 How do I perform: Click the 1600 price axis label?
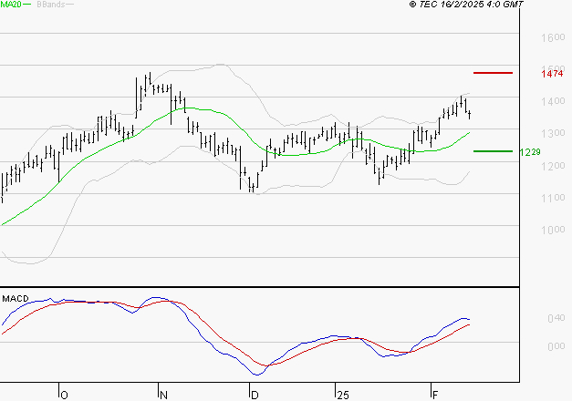[x=553, y=37]
